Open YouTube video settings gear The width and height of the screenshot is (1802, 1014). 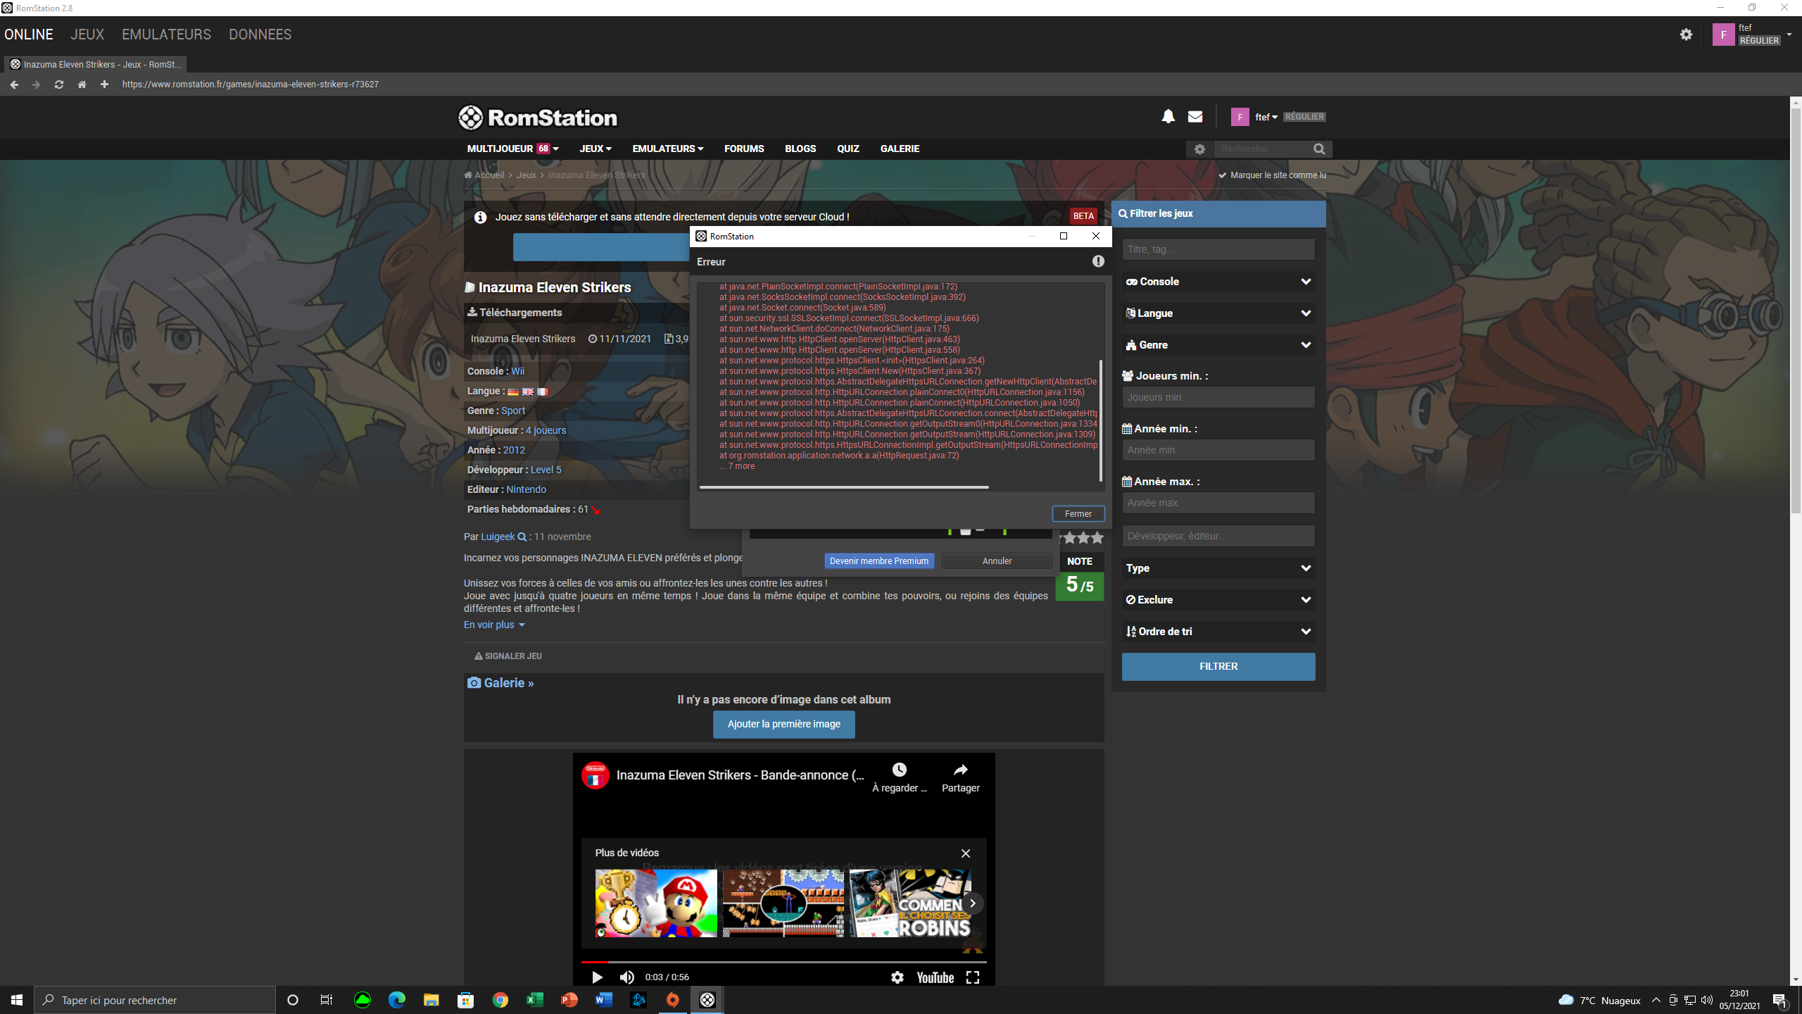click(x=897, y=977)
